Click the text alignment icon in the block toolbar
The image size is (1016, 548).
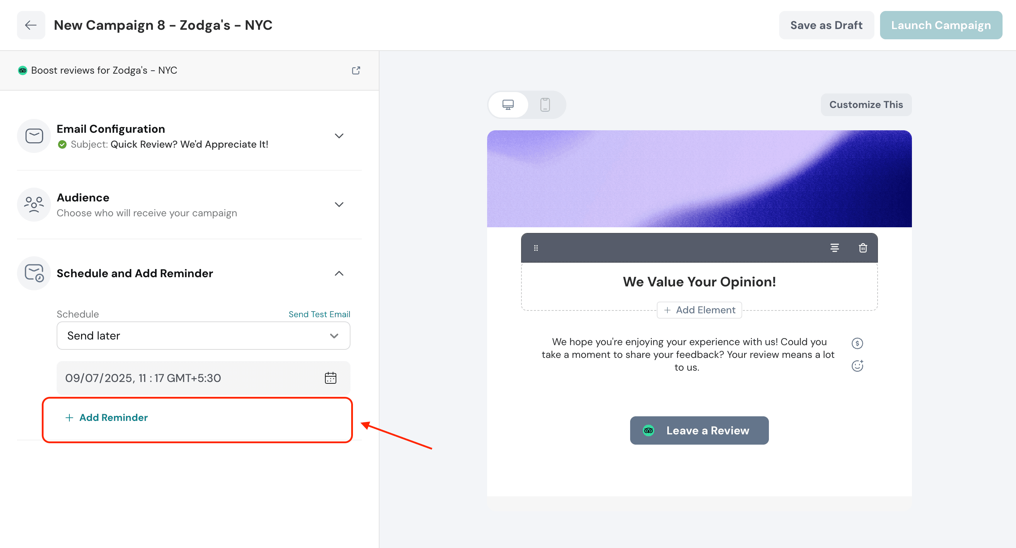tap(834, 248)
